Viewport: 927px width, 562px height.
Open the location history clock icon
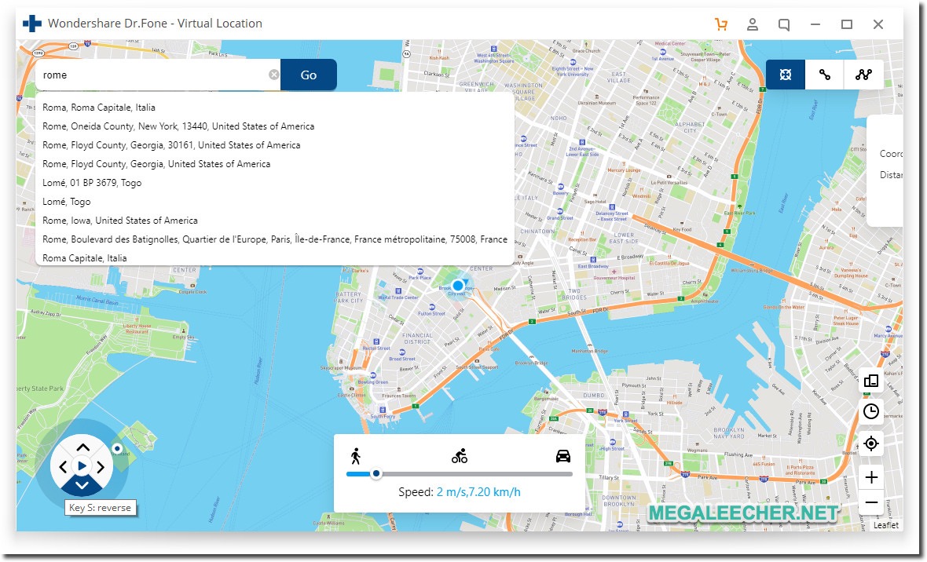click(871, 412)
